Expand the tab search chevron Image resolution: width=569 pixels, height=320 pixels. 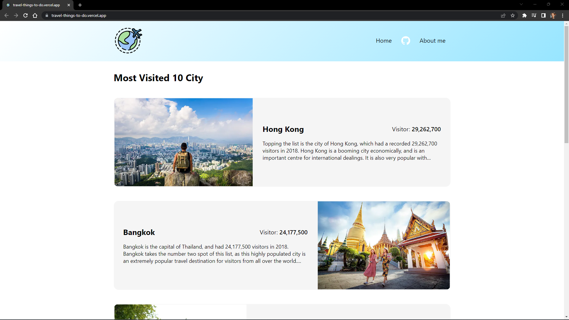[x=521, y=4]
